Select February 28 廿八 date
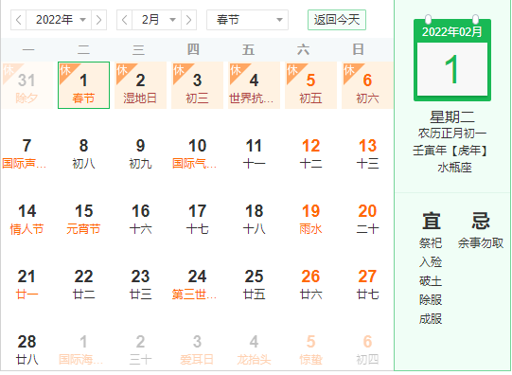Viewport: 512px width, 375px height. click(x=26, y=349)
